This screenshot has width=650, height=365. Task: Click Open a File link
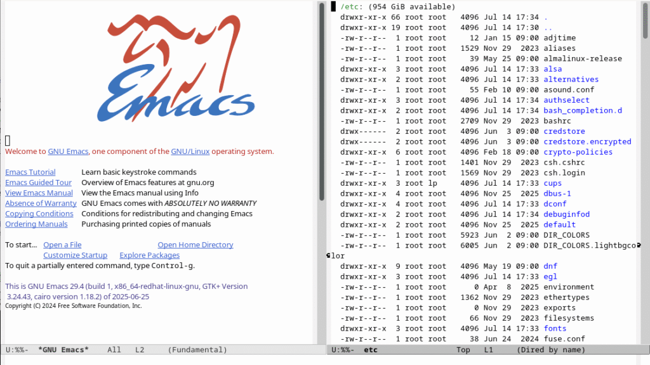point(62,245)
